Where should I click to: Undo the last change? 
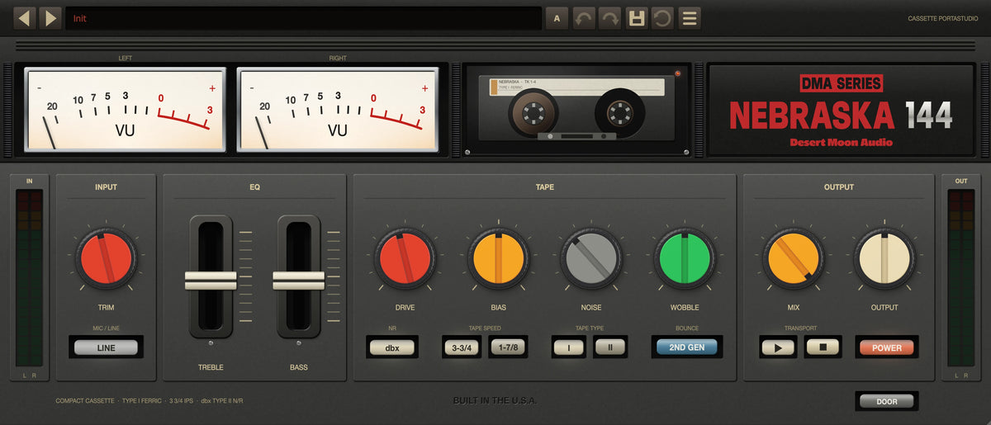(584, 18)
